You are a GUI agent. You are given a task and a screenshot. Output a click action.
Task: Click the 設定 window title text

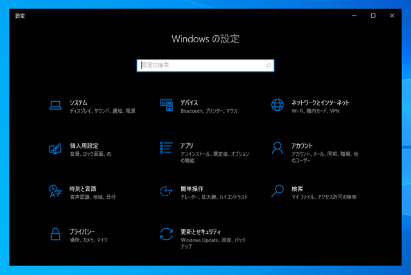point(20,15)
